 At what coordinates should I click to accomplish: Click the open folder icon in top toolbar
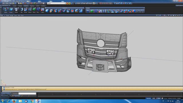(x=21, y=3)
